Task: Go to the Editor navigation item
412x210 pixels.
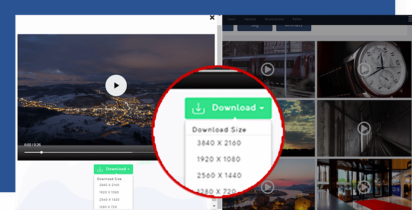Action: pyautogui.click(x=297, y=19)
